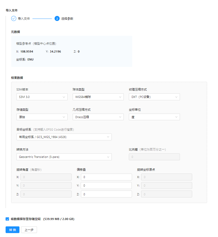Toggle 将数据保存至存储空间 checkbox
This screenshot has width=218, height=237.
7,219
